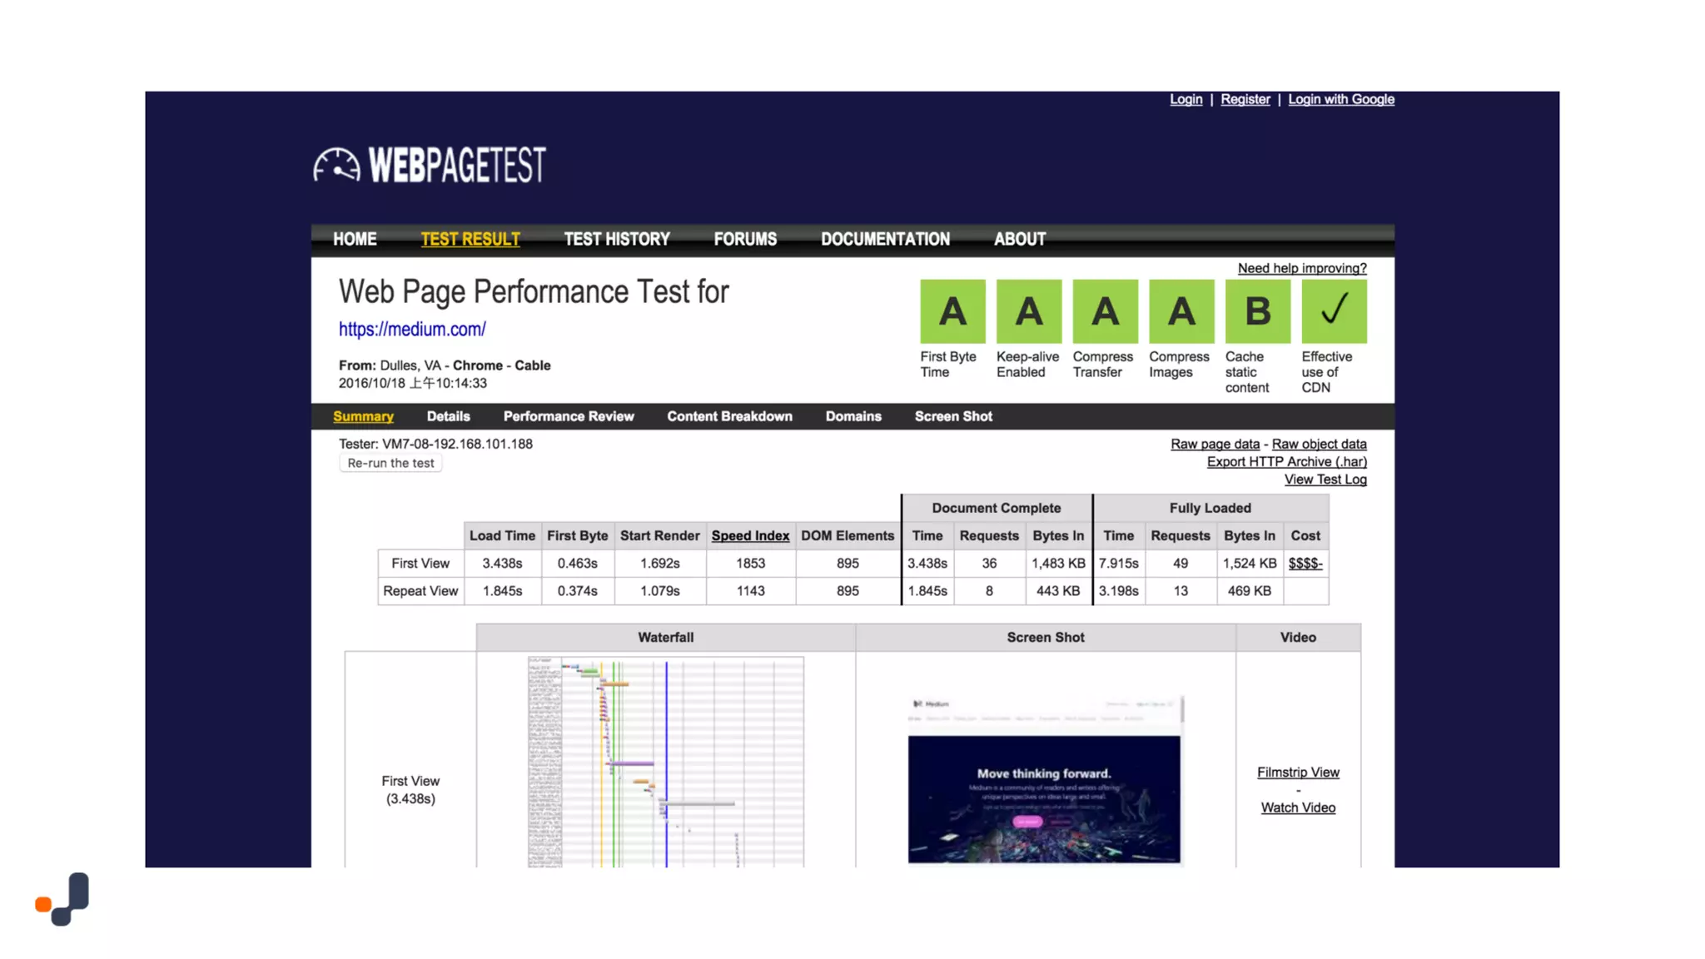Click the Keep-alive Enabled grade A box

coord(1028,311)
